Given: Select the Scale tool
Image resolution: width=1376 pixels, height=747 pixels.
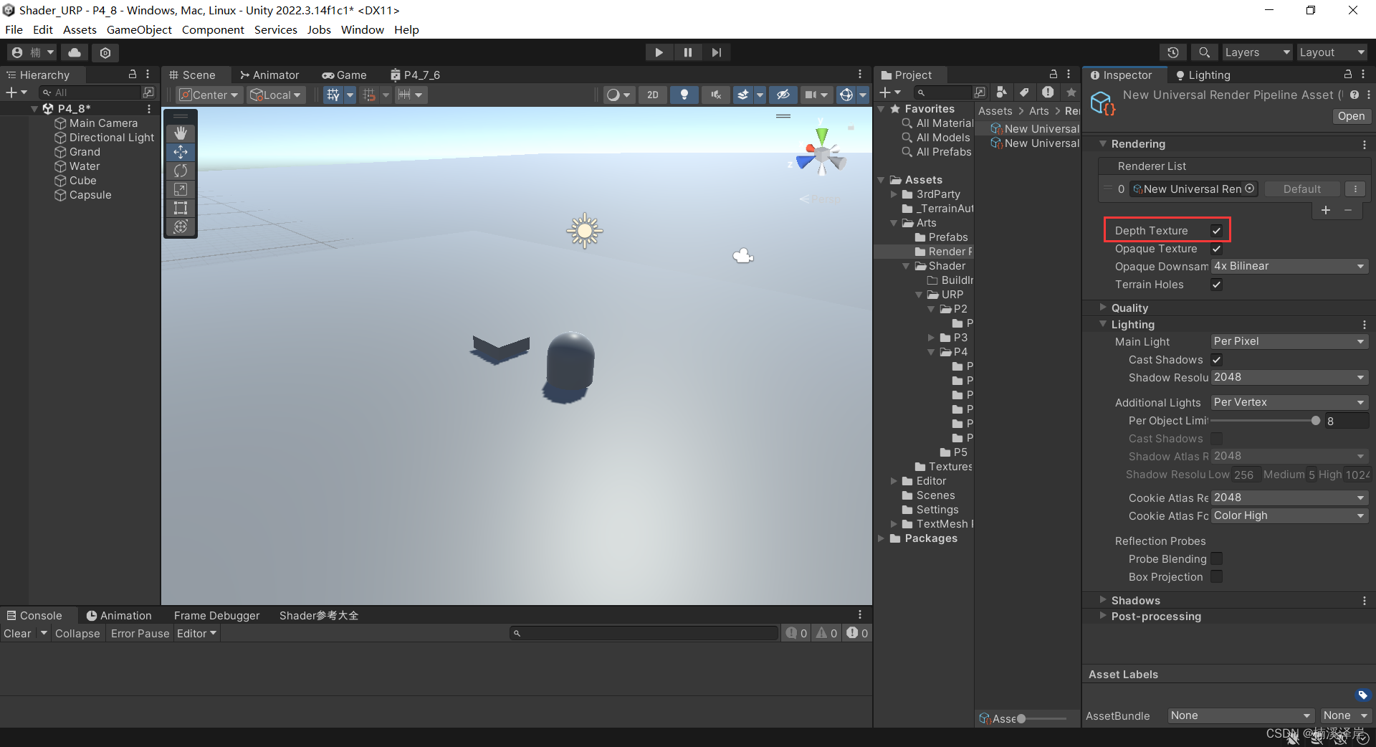Looking at the screenshot, I should click(x=181, y=189).
